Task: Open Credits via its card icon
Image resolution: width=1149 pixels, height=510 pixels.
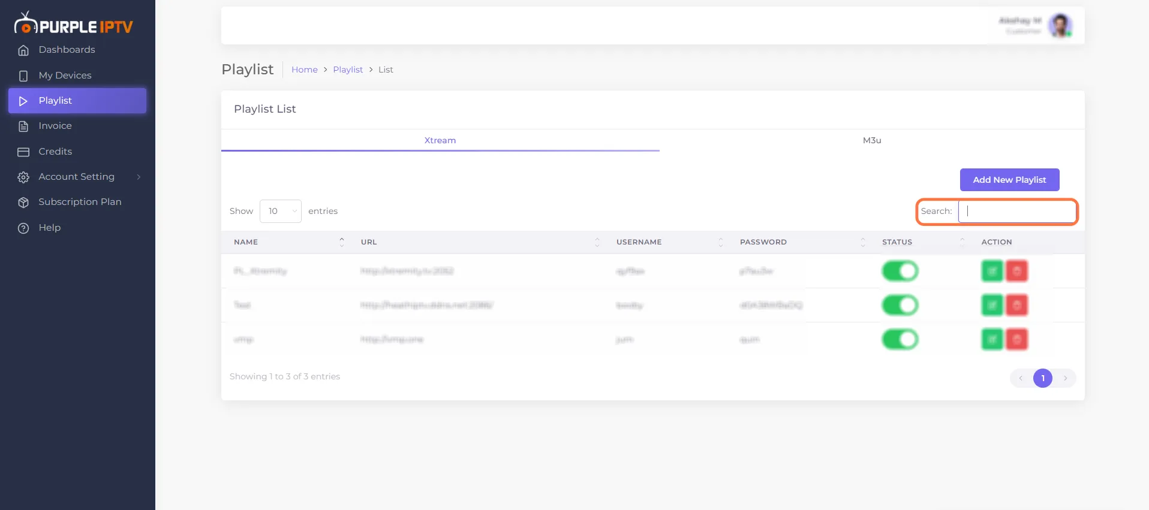Action: tap(23, 152)
